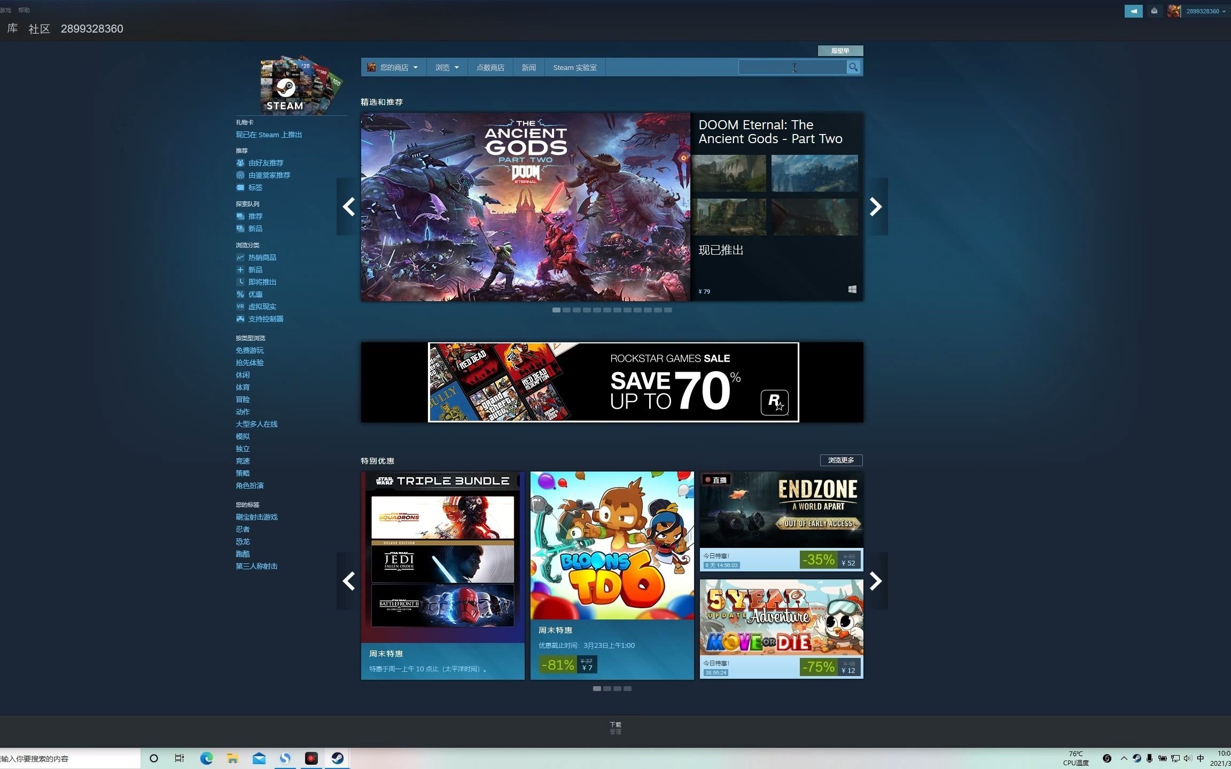Open the Star Wars Triple Bundle card
1231x769 pixels.
pyautogui.click(x=442, y=575)
